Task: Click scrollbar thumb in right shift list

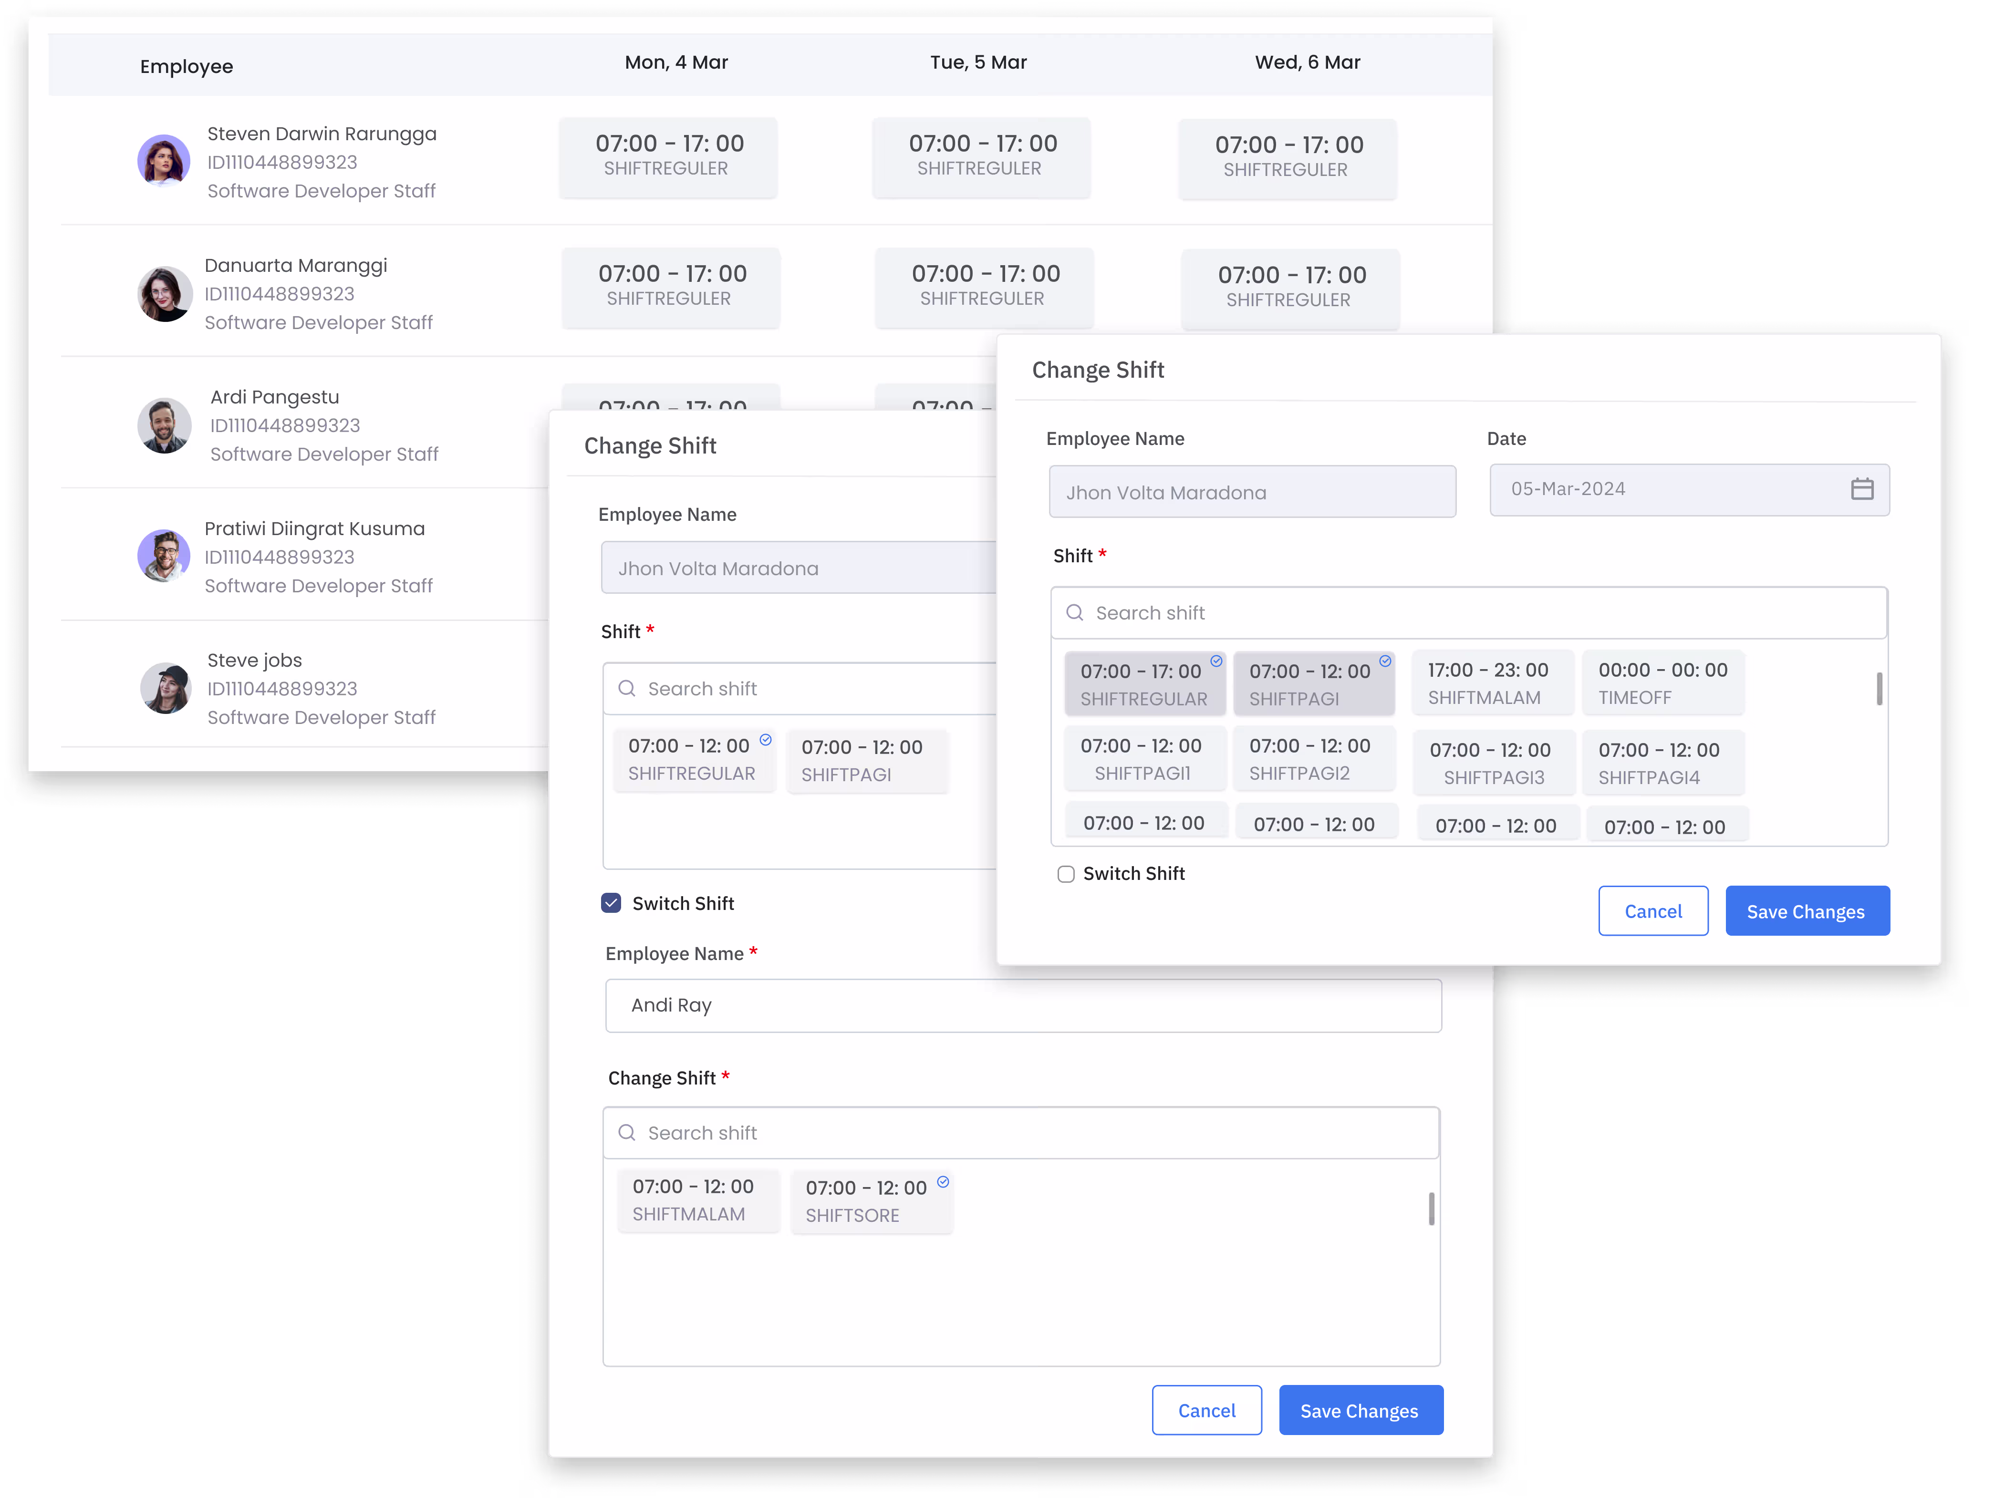Action: click(1879, 689)
